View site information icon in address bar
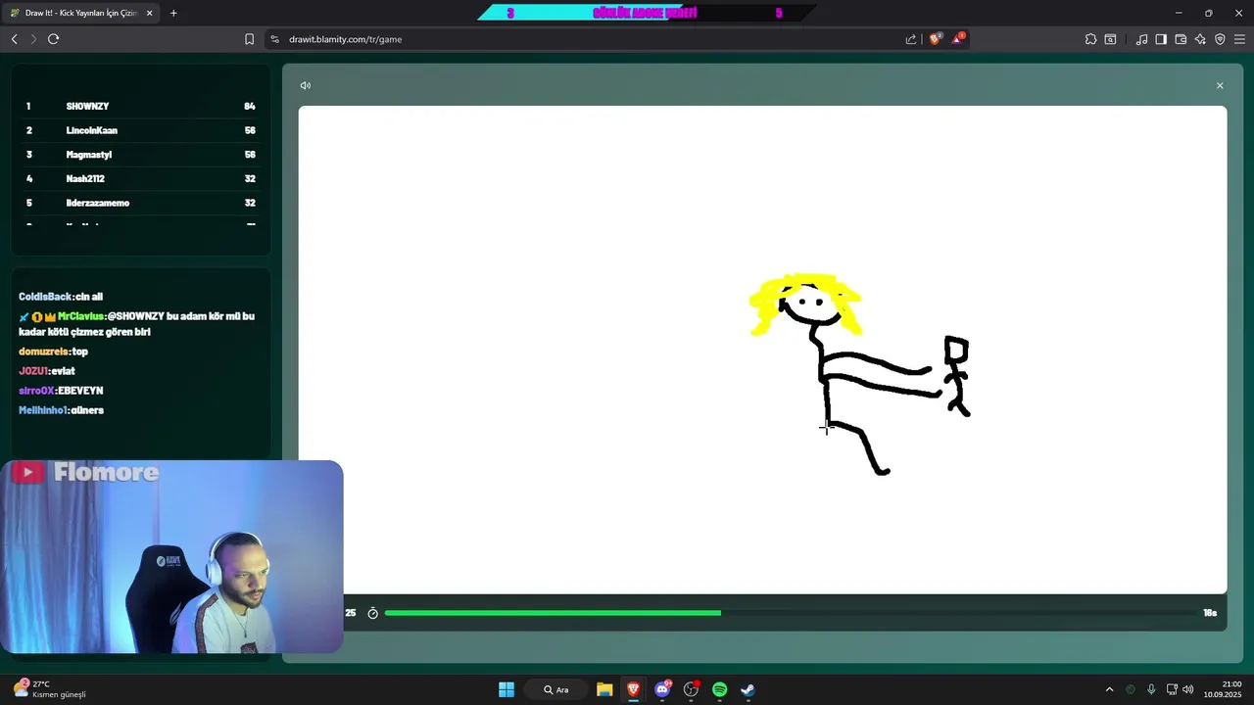Viewport: 1254px width, 705px height. [x=275, y=39]
